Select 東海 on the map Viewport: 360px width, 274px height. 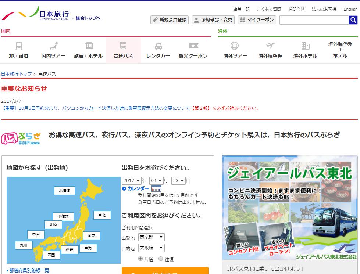(88, 248)
